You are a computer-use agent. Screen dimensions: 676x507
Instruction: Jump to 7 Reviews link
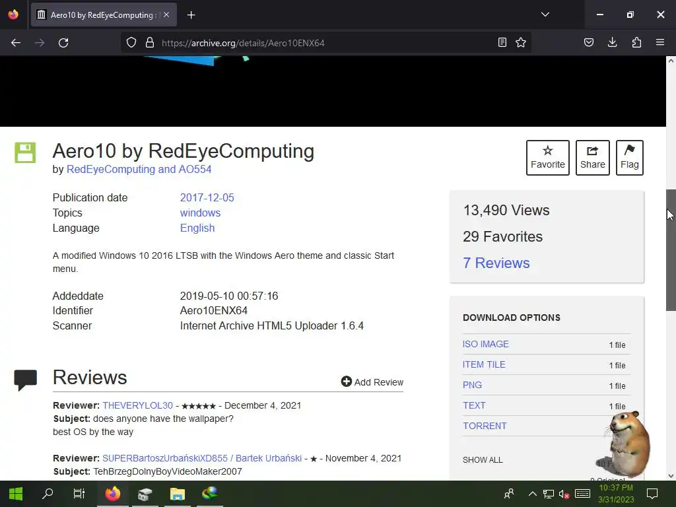point(496,263)
